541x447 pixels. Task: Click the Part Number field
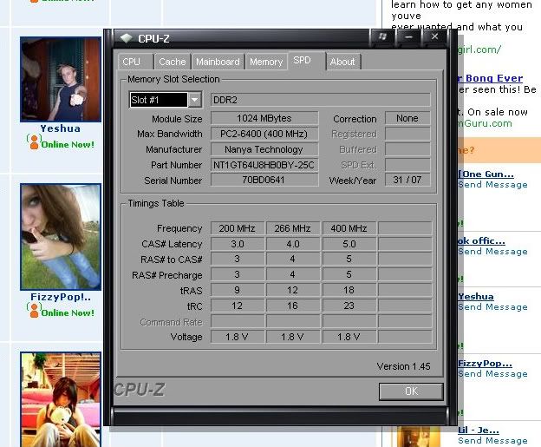[264, 165]
